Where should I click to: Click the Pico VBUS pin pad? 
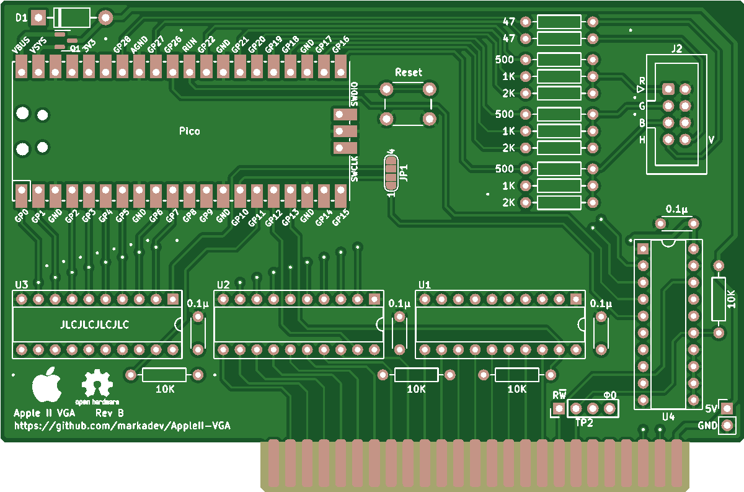[22, 66]
